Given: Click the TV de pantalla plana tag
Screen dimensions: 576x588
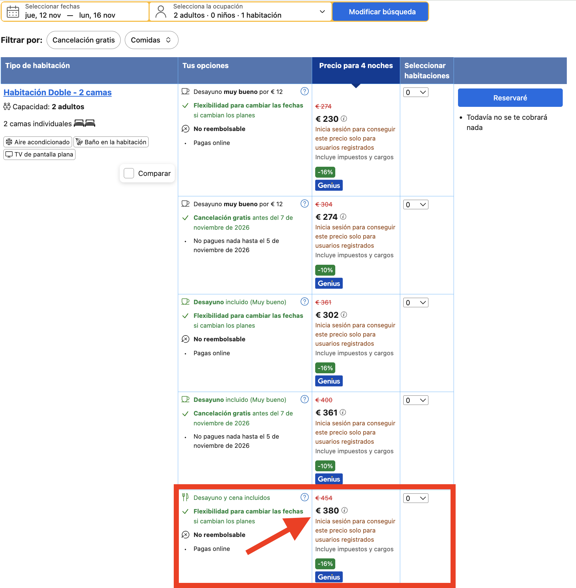Looking at the screenshot, I should [x=39, y=154].
